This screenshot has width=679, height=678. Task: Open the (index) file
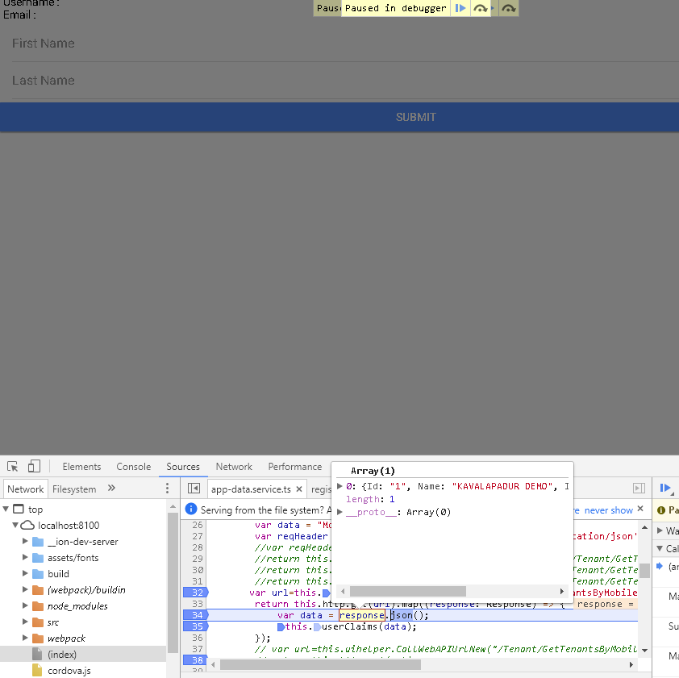(62, 654)
